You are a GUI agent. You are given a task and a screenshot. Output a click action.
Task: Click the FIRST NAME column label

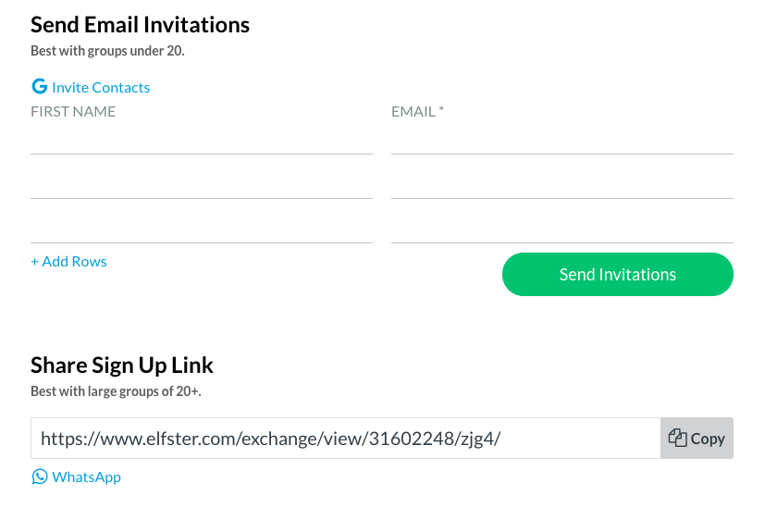click(x=73, y=112)
